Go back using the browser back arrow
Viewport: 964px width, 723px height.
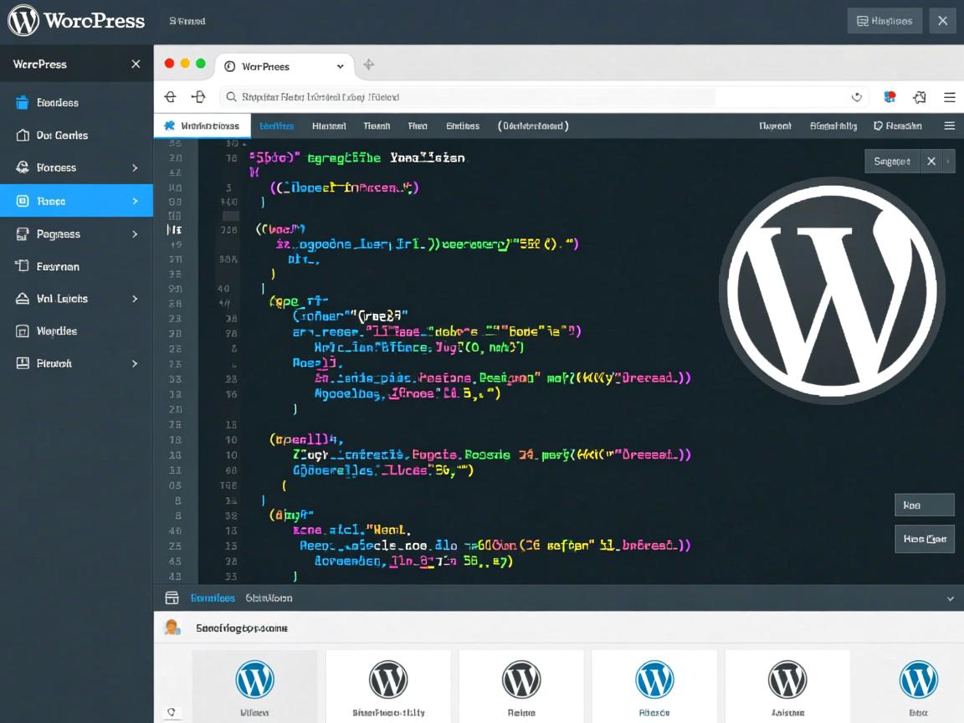click(170, 97)
